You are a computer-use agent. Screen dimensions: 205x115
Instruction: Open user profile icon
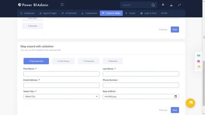pyautogui.click(x=171, y=5)
